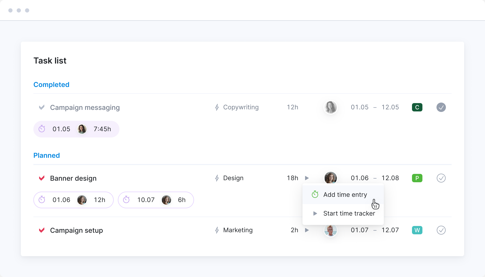The image size is (485, 277).
Task: Click the stopwatch icon in the 01.06 12h entry
Action: click(42, 200)
